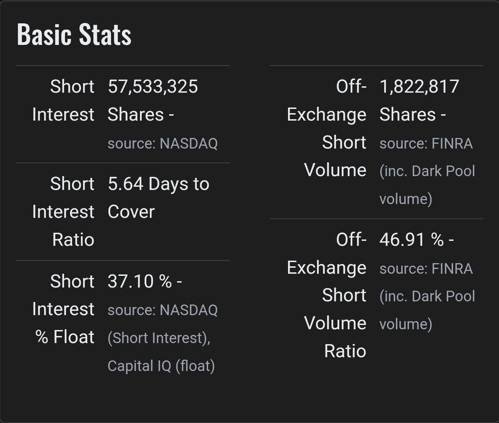Click (inc. Dark Pool volume) under 1,822,817 Shares
The width and height of the screenshot is (499, 423).
427,185
